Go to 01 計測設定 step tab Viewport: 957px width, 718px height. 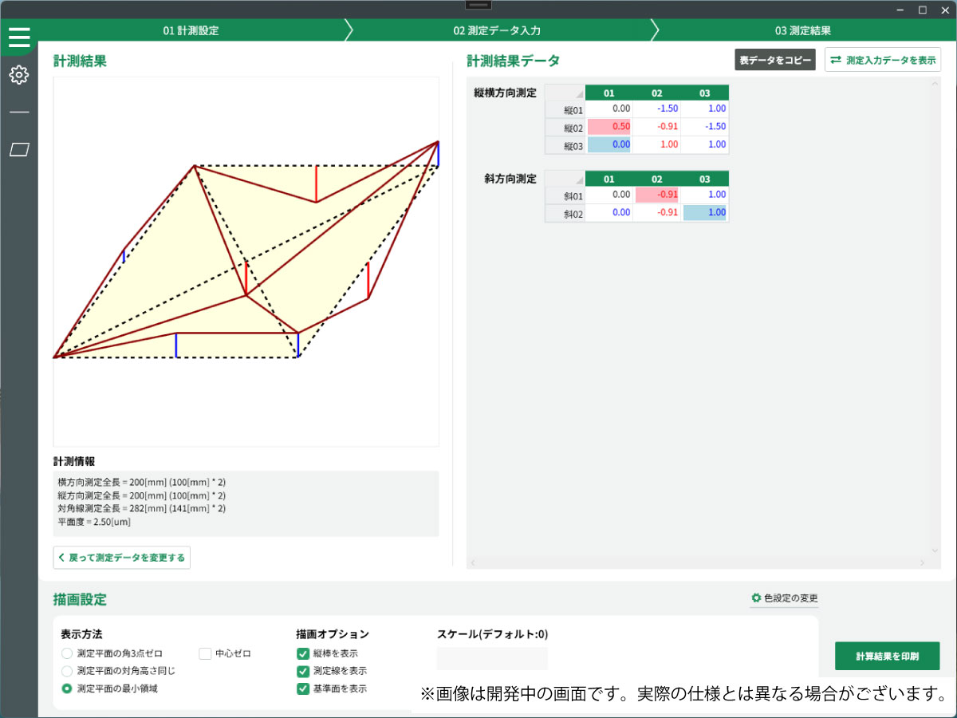point(191,30)
